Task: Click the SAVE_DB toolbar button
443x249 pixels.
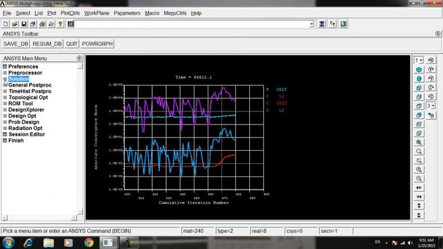Action: pyautogui.click(x=16, y=44)
